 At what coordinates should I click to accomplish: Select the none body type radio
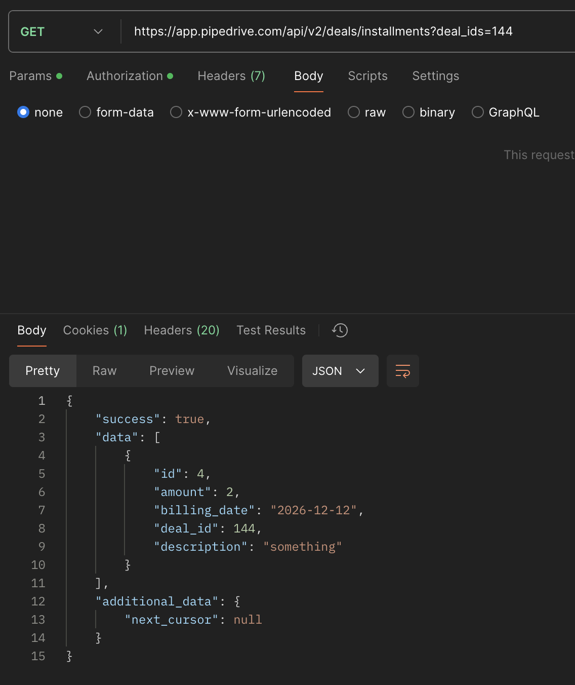(23, 112)
